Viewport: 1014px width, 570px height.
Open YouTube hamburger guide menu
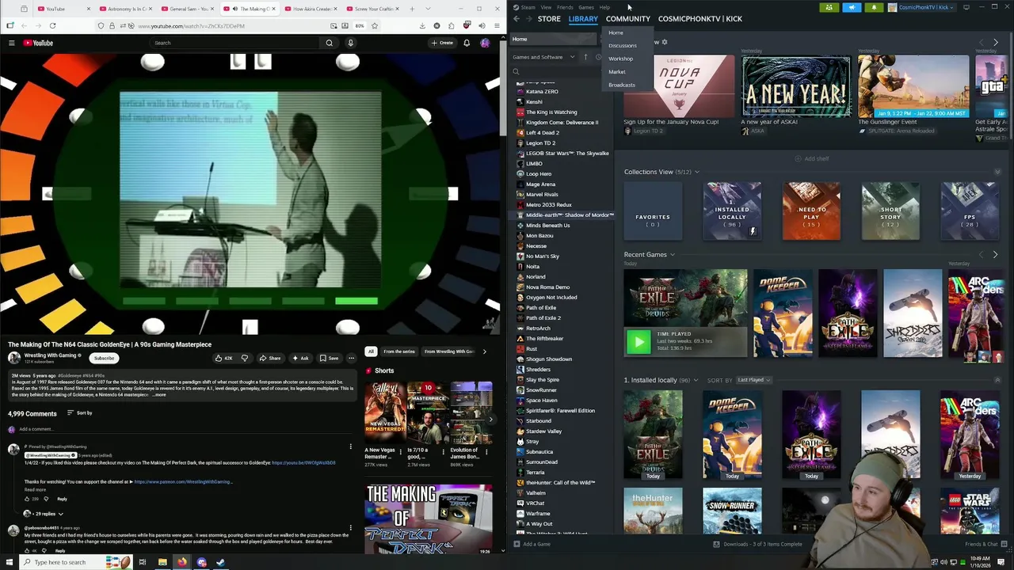11,43
